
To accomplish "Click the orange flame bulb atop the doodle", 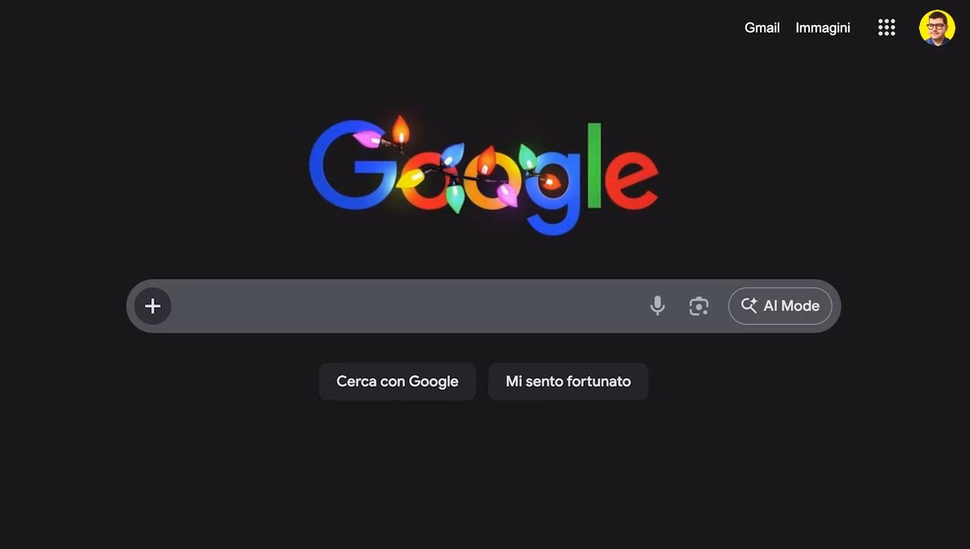I will (x=400, y=131).
